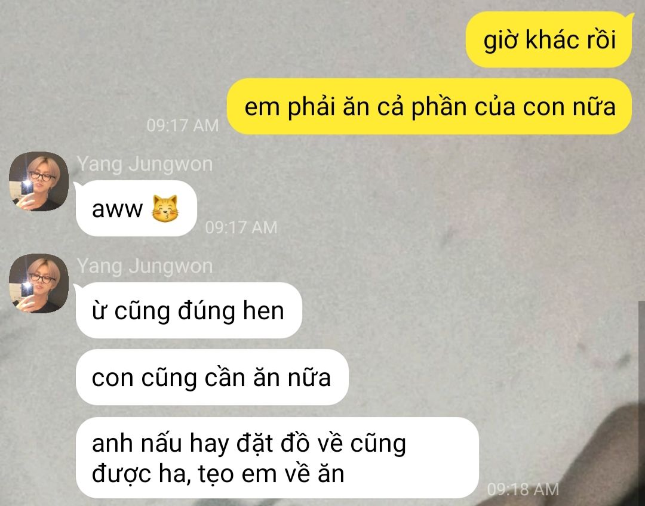The image size is (645, 506).
Task: Select the bubble ừ cũng đúng hen
Action: click(189, 310)
